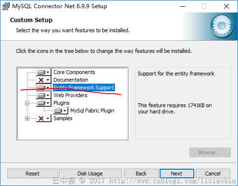Open Core Components install state dropdown
Viewport: 238px width, 186px height.
point(44,72)
